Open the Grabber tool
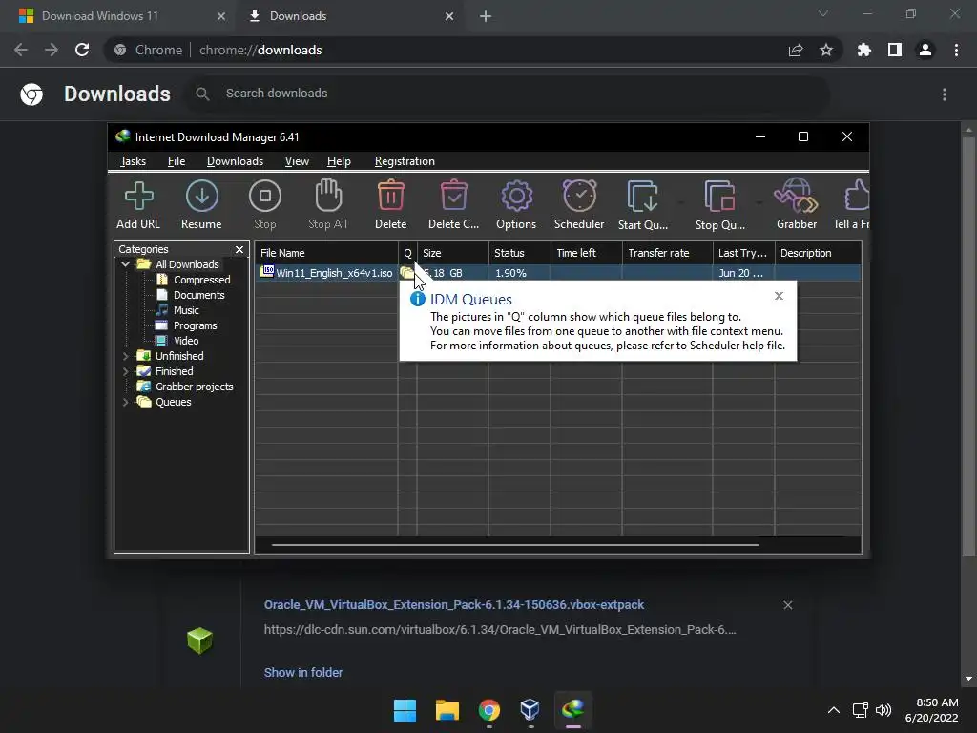Screen dimensions: 977x733 pos(797,204)
